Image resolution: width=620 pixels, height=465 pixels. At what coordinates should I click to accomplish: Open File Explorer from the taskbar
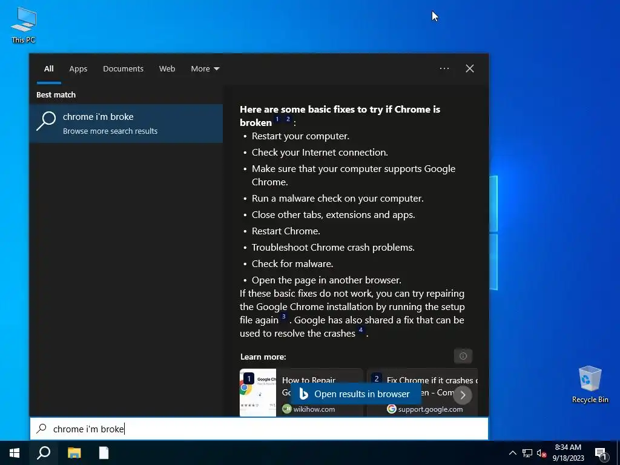74,453
